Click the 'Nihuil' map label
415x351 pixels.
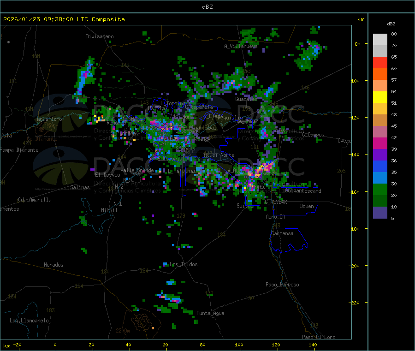pos(109,210)
